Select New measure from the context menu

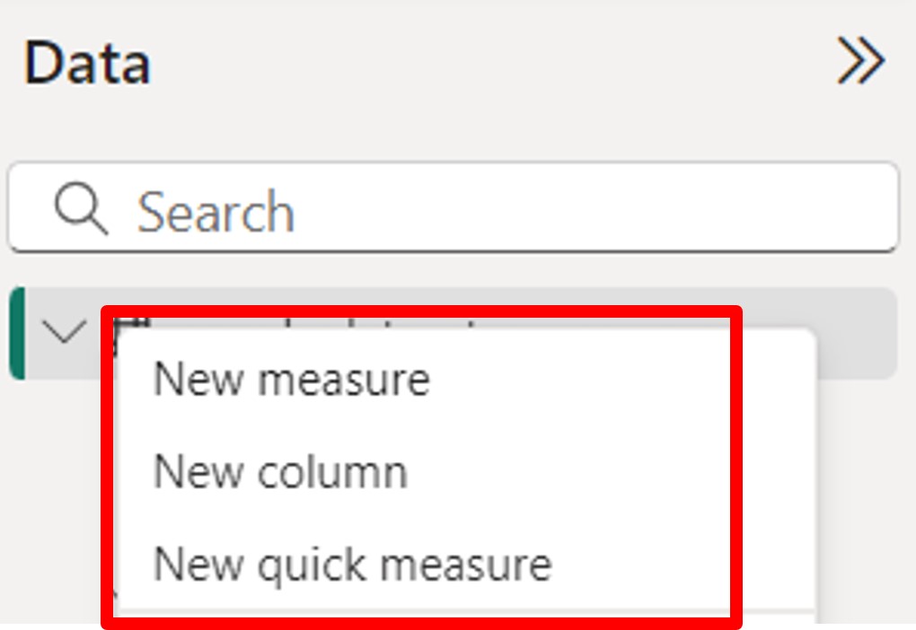click(x=293, y=379)
